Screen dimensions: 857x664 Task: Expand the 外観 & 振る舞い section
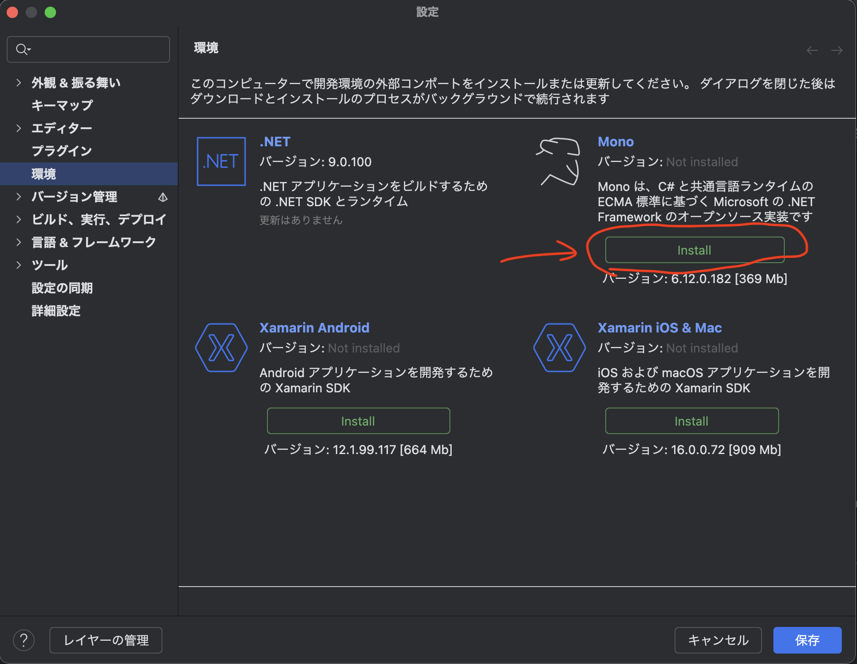19,82
